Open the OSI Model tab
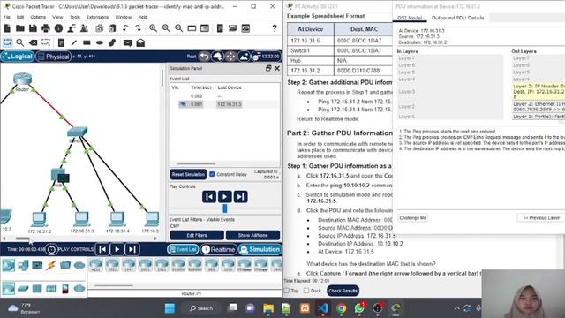Viewport: 565px width, 318px height. (410, 18)
